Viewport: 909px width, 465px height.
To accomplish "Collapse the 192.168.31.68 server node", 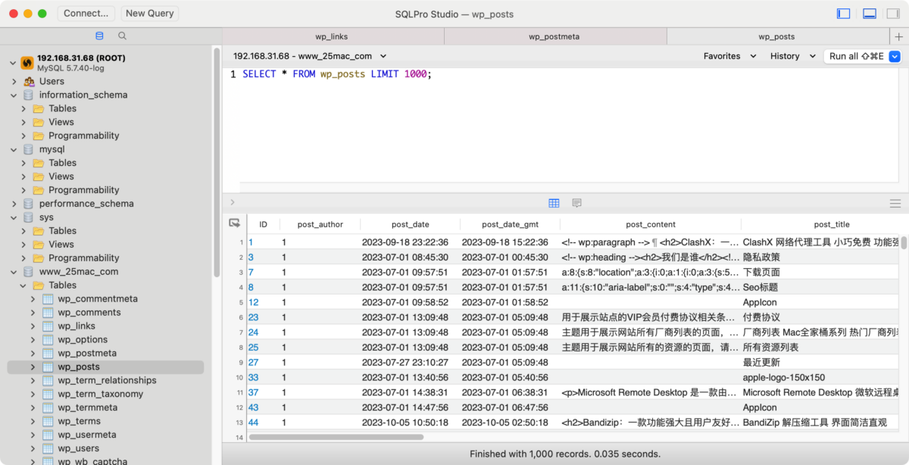I will point(13,63).
